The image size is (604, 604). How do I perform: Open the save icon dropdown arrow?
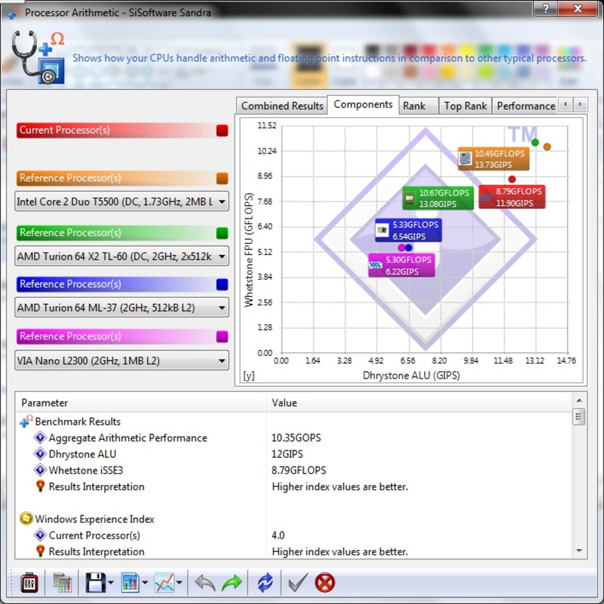(x=111, y=583)
